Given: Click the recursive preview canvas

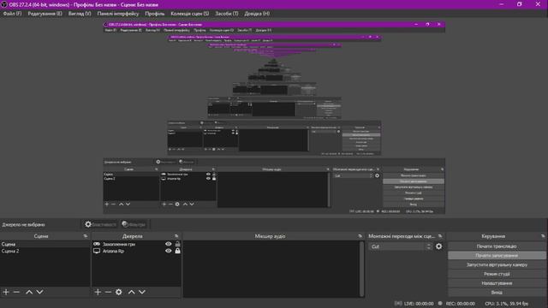Looking at the screenshot, I should pyautogui.click(x=274, y=117).
